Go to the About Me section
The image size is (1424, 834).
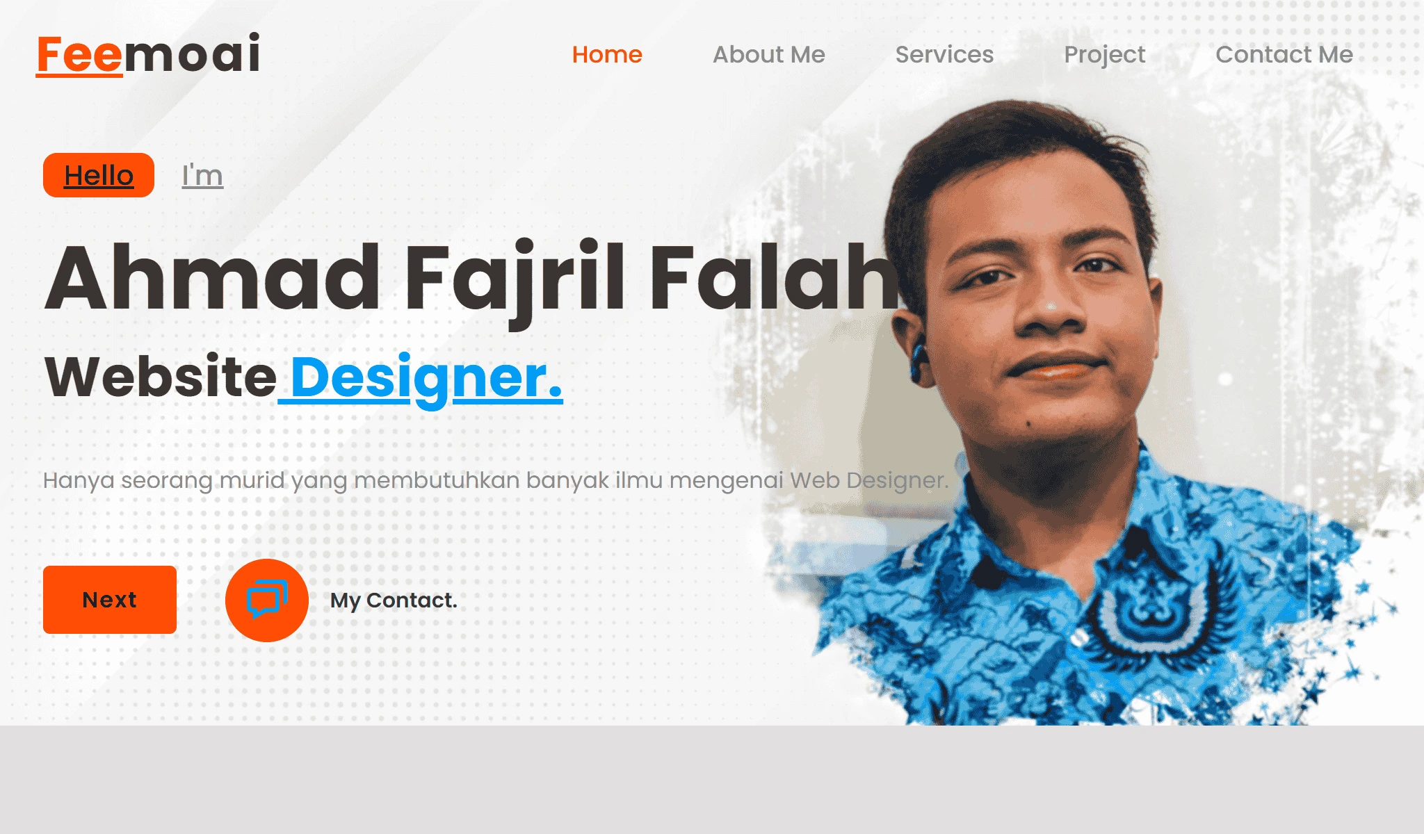coord(769,54)
